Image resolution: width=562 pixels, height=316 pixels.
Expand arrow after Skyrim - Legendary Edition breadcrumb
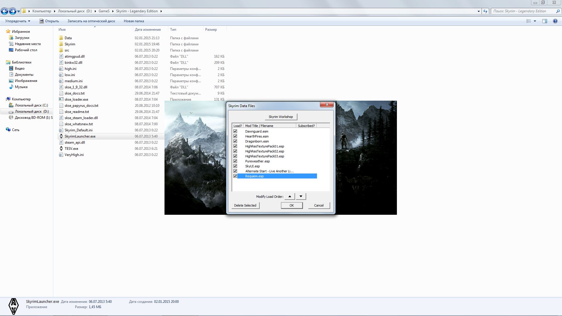pos(161,11)
